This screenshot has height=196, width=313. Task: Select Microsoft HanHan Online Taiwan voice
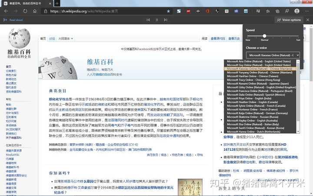(x=260, y=76)
